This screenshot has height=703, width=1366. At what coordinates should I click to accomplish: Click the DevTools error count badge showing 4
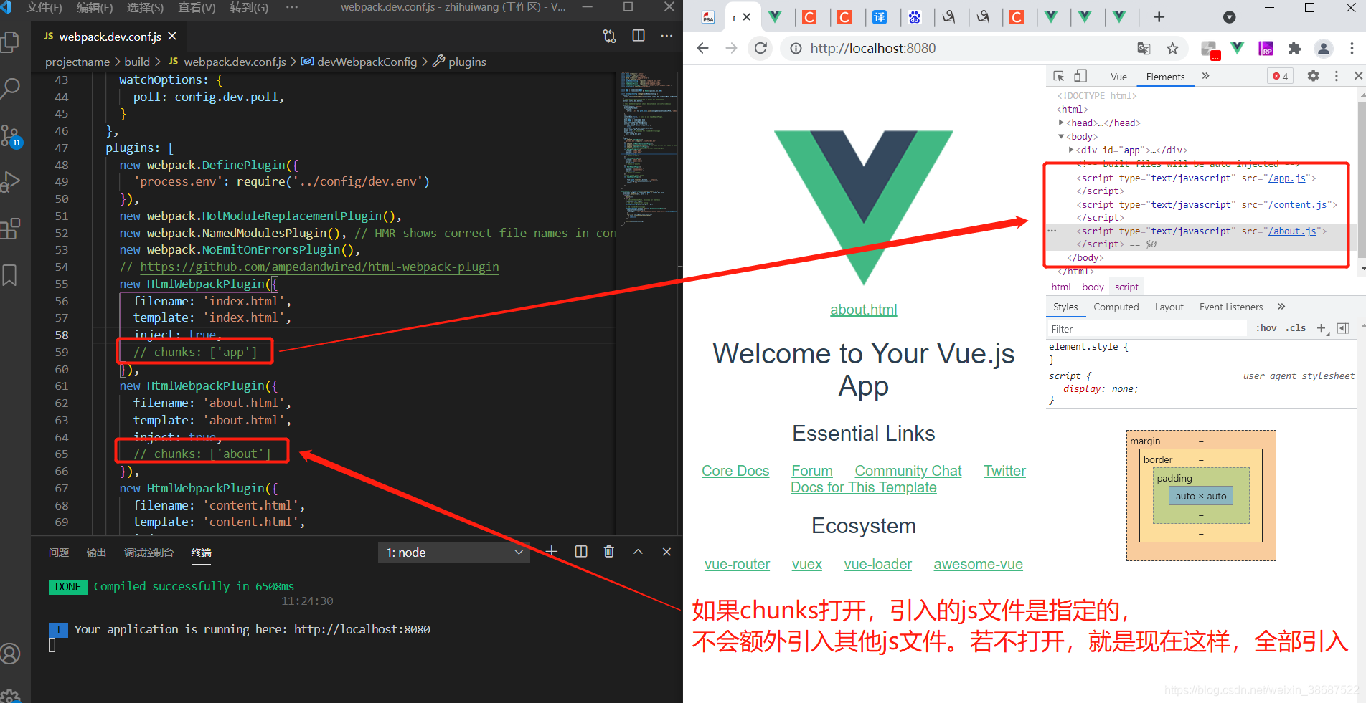point(1281,76)
